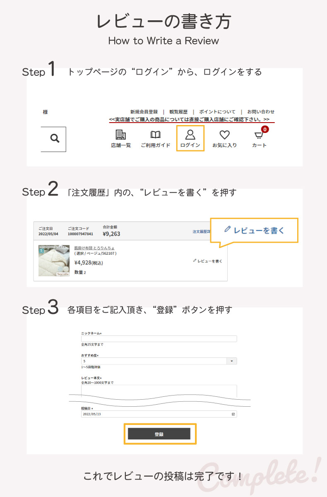
Task: Click the 数量 2 quantity text
Action: pos(80,272)
